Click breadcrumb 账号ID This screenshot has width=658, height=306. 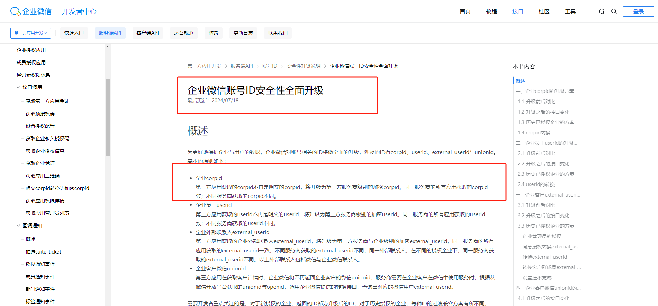point(270,66)
